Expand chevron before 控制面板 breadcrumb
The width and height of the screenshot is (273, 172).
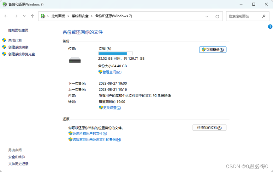(x=48, y=16)
